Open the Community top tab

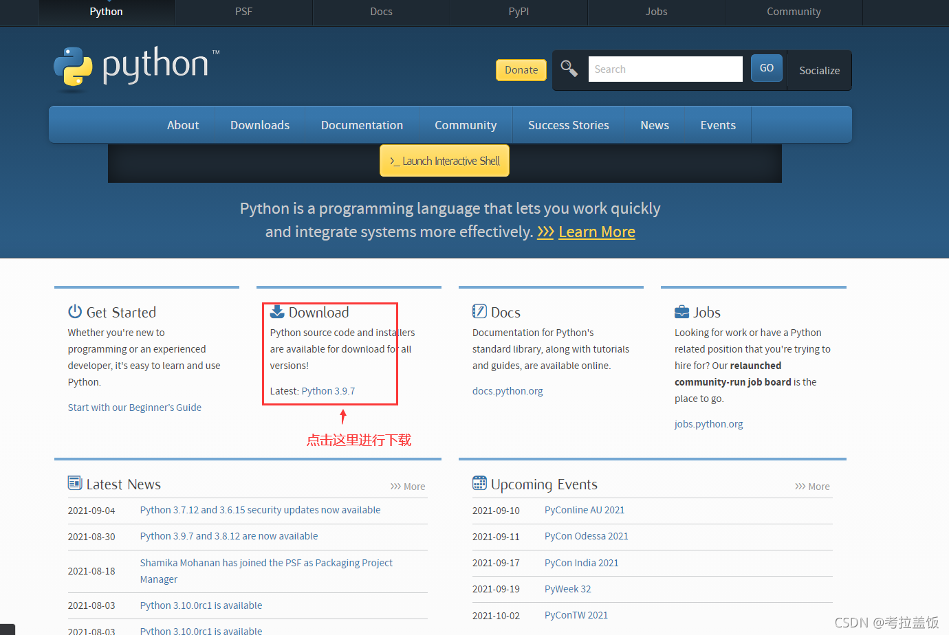pyautogui.click(x=794, y=12)
